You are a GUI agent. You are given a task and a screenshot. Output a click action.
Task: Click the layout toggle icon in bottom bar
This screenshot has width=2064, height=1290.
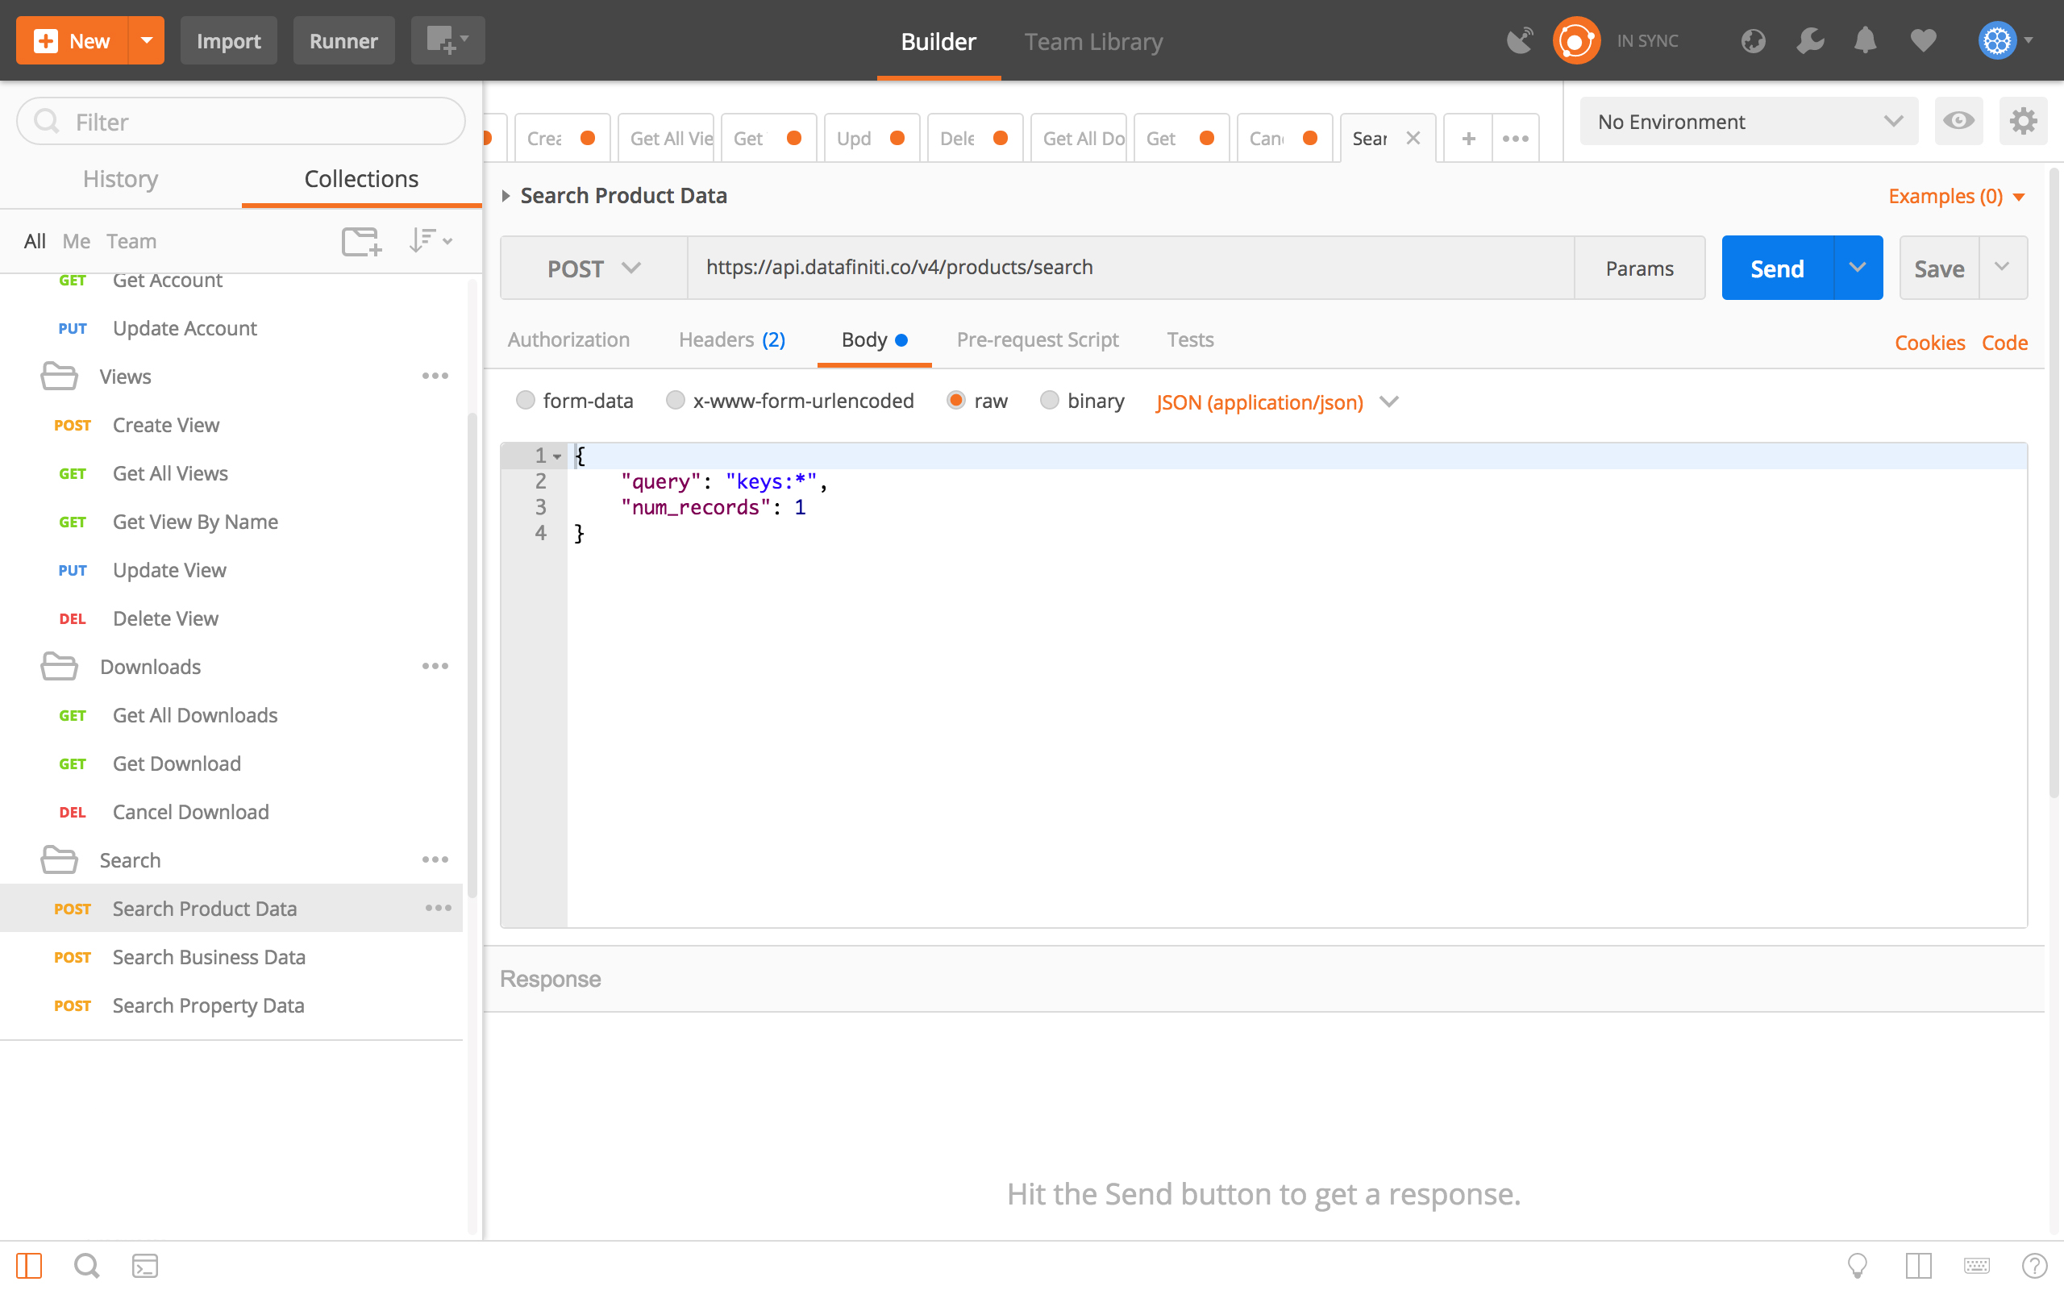click(x=30, y=1265)
